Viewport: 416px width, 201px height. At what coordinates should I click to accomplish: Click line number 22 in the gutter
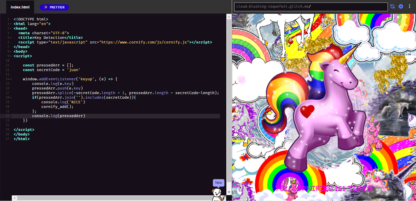7,116
